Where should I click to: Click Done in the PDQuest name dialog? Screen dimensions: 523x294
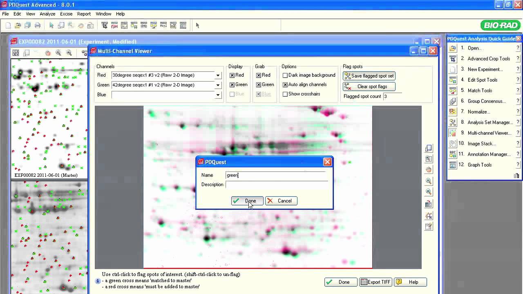point(247,201)
